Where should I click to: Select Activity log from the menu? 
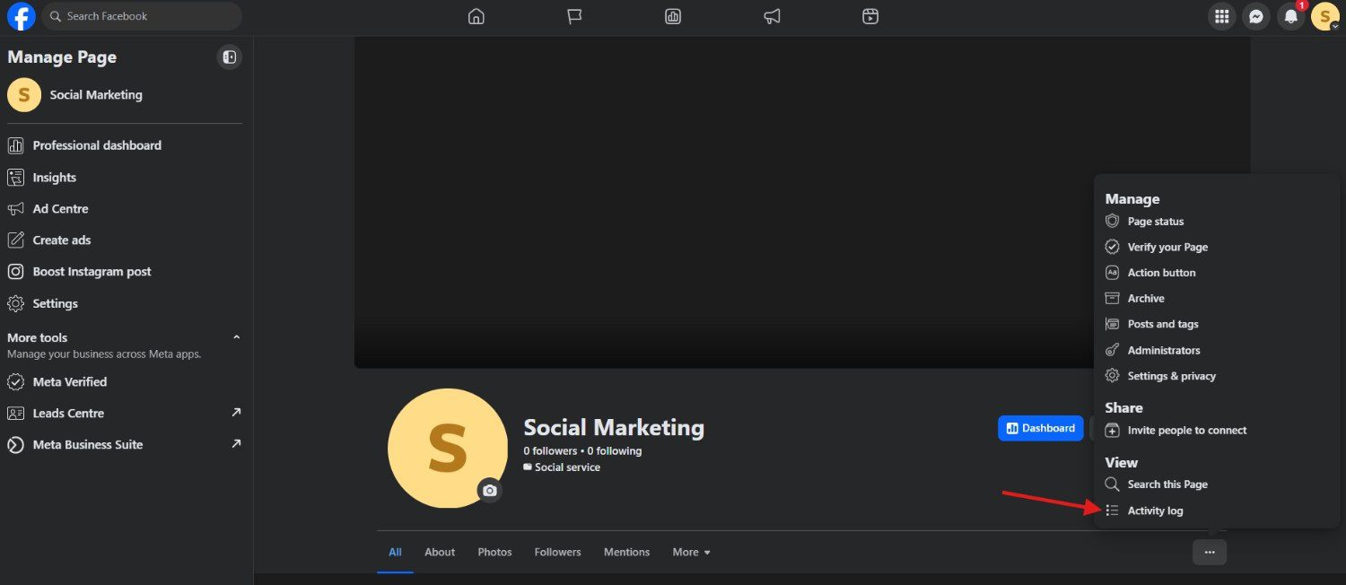point(1155,511)
